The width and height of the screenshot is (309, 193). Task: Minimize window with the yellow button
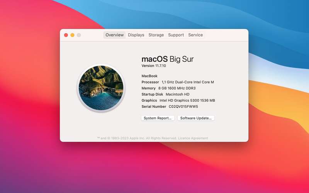[x=73, y=35]
